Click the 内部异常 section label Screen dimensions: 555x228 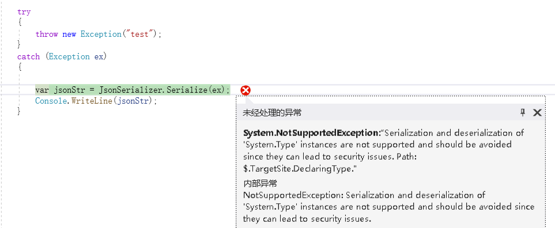point(260,183)
